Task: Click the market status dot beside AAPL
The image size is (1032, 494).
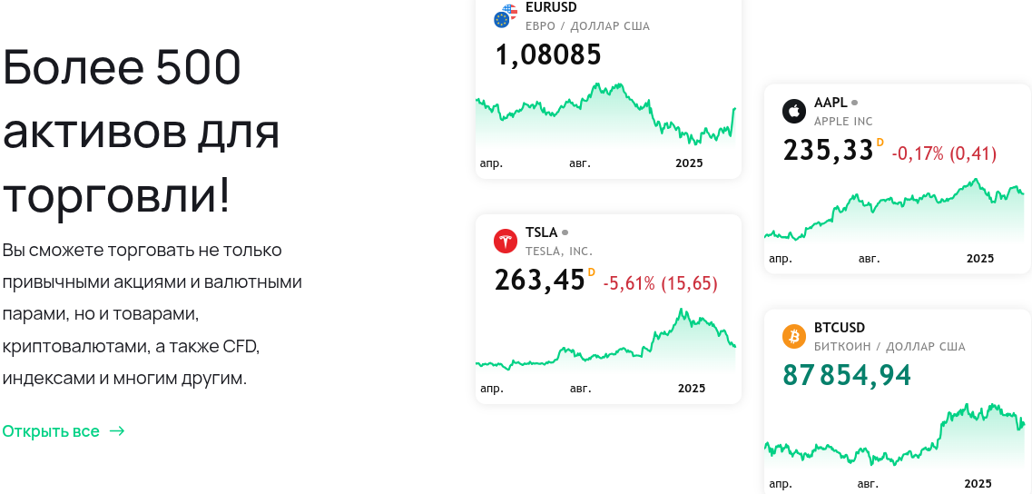Action: click(x=854, y=103)
